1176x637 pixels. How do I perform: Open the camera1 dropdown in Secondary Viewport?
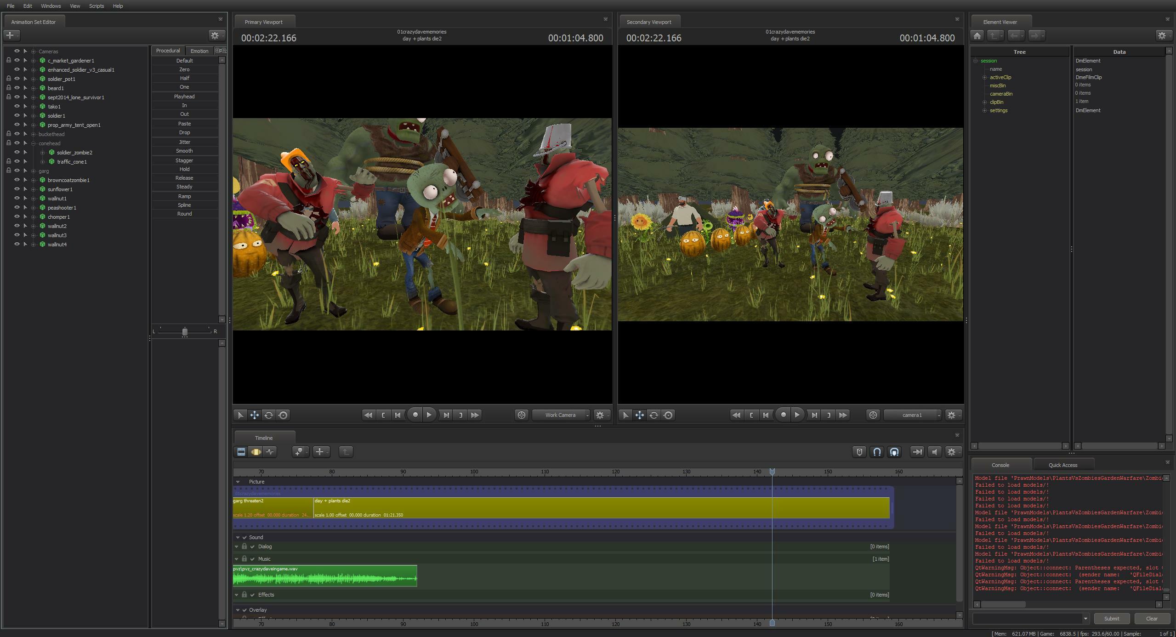pyautogui.click(x=913, y=415)
